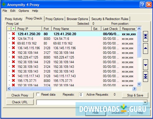Screen dimensions: 153x119
Task: Open the Options menu
Action: click(x=24, y=11)
